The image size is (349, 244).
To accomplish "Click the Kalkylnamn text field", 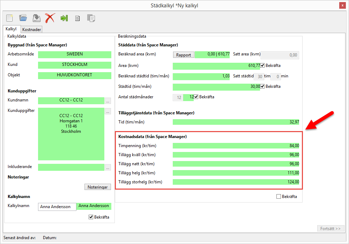I will (57, 207).
